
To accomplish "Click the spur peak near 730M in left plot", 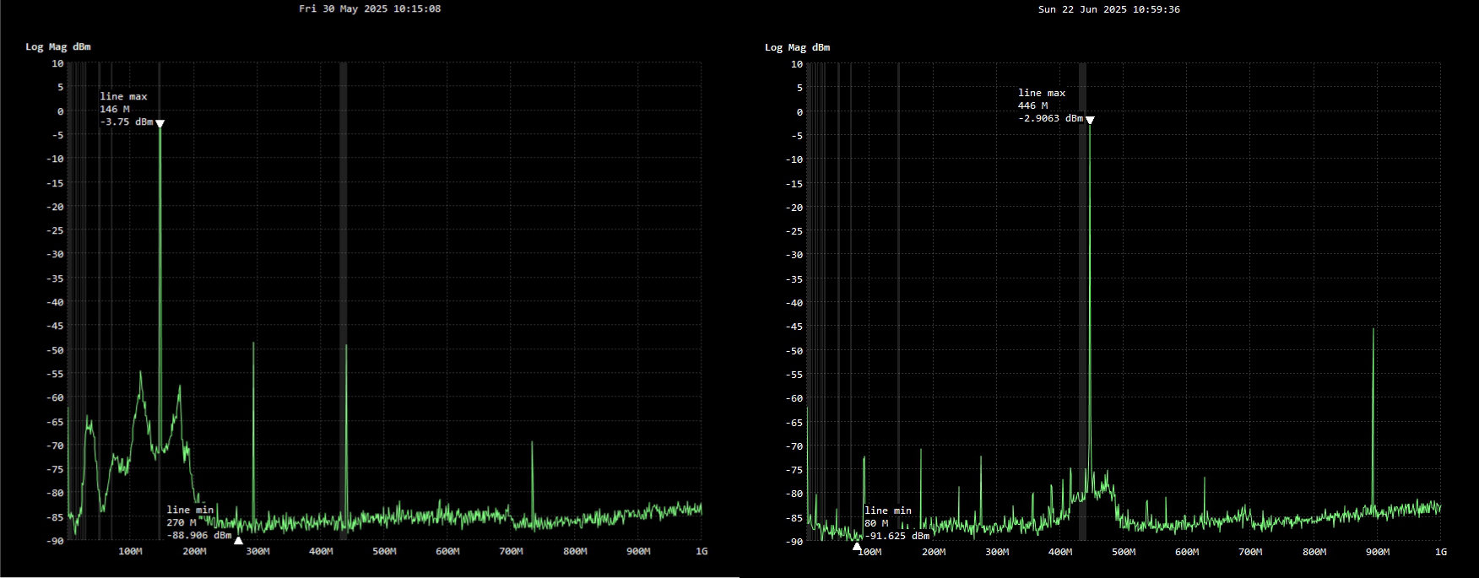I will 533,443.
